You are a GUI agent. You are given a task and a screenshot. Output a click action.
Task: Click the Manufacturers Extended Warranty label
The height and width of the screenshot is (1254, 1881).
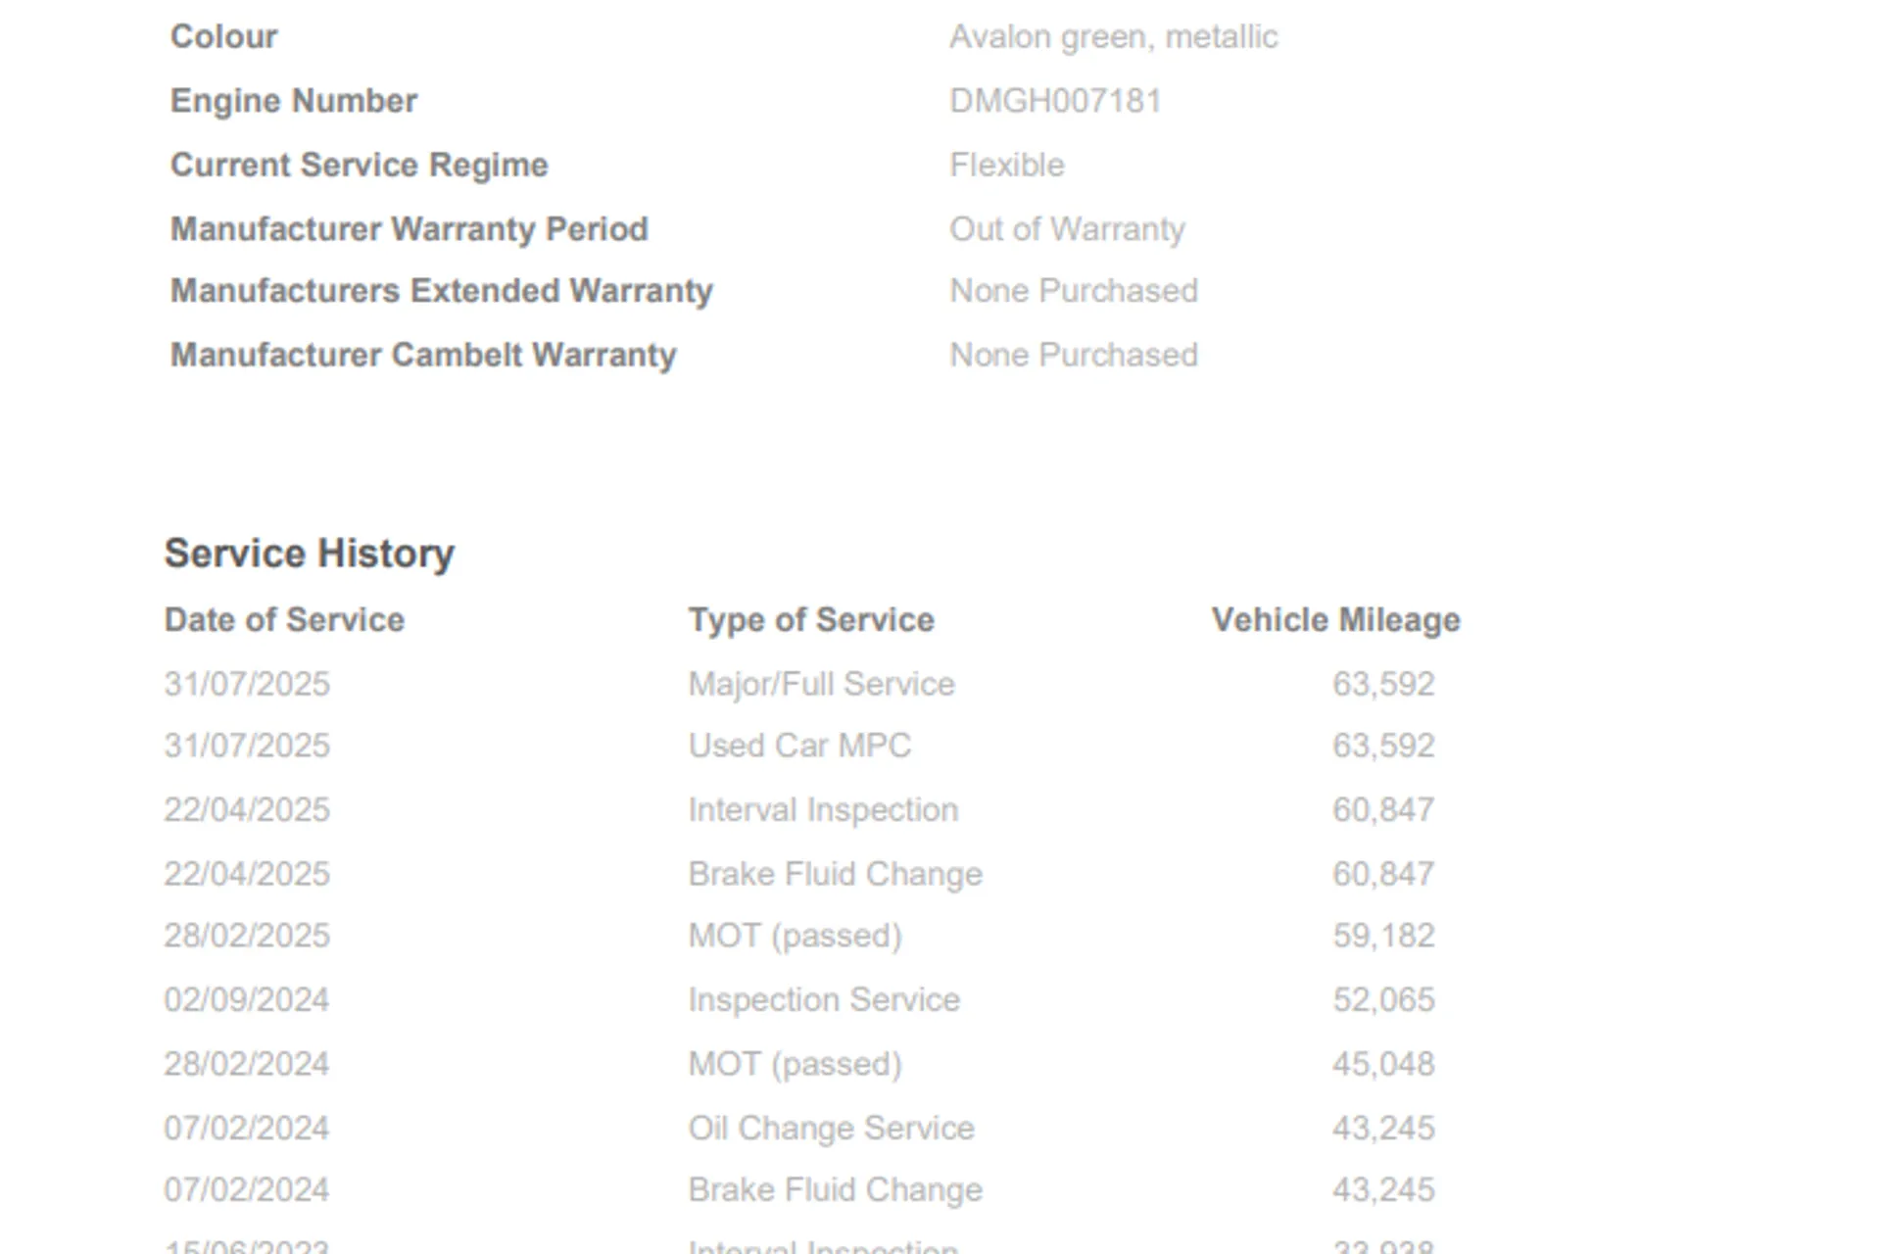442,291
